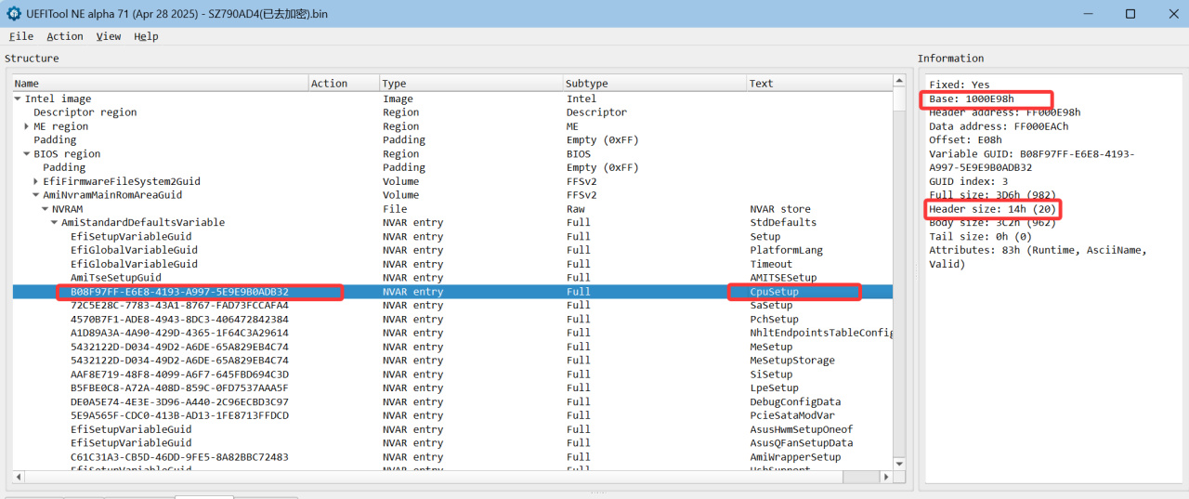Click the 'PchSetup' text cell
Image resolution: width=1189 pixels, height=499 pixels.
(774, 319)
